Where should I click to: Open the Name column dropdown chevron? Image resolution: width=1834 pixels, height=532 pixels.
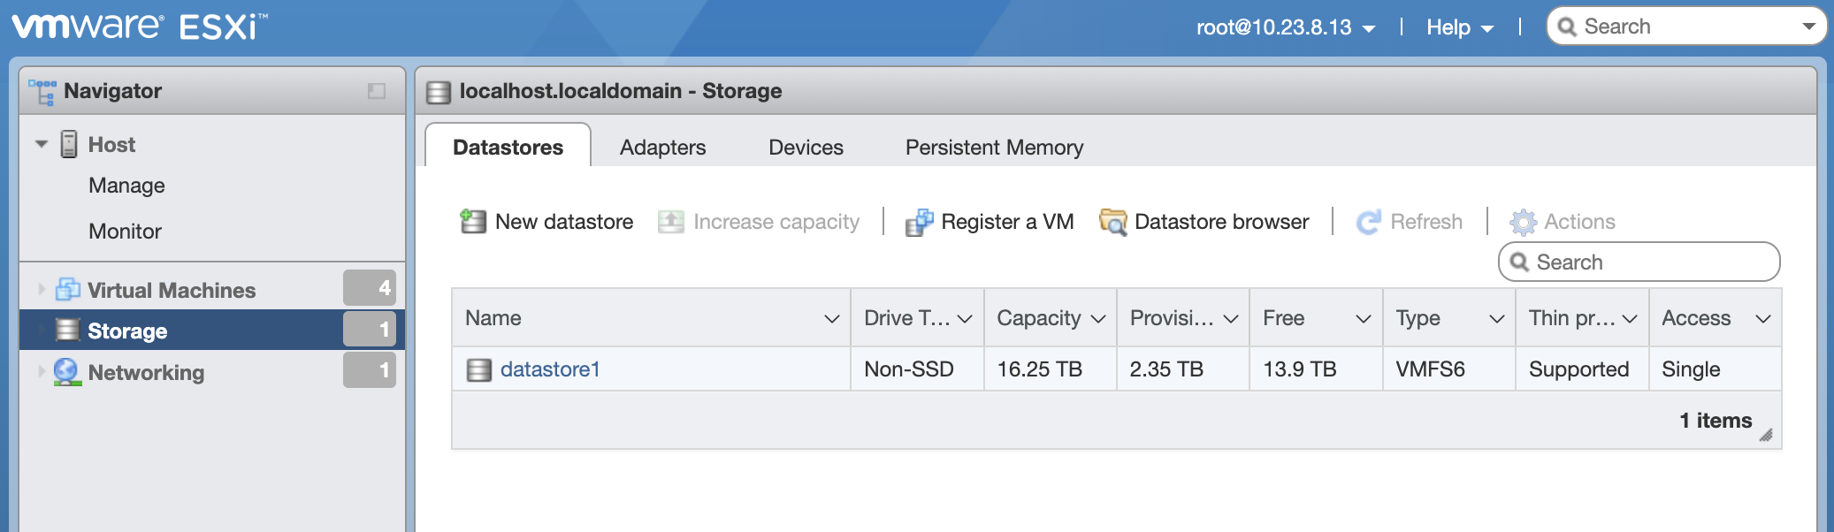pyautogui.click(x=831, y=318)
